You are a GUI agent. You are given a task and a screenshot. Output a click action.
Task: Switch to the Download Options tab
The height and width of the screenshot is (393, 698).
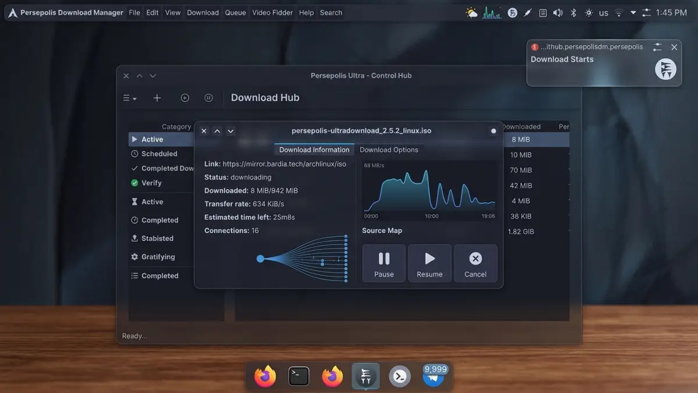tap(389, 150)
